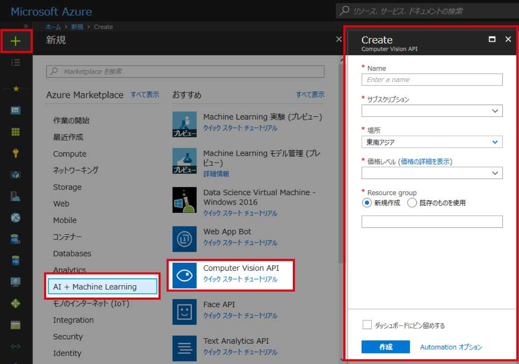Image resolution: width=519 pixels, height=364 pixels.
Task: Select the 既存のものを使用 radio button
Action: click(412, 203)
